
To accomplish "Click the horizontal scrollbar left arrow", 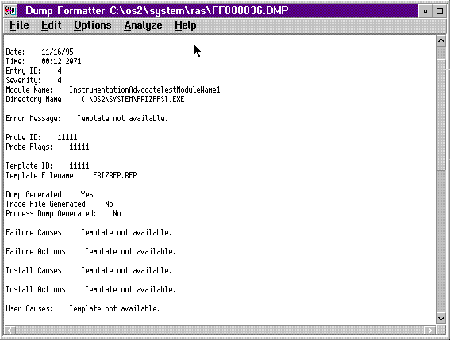I will pos(10,330).
